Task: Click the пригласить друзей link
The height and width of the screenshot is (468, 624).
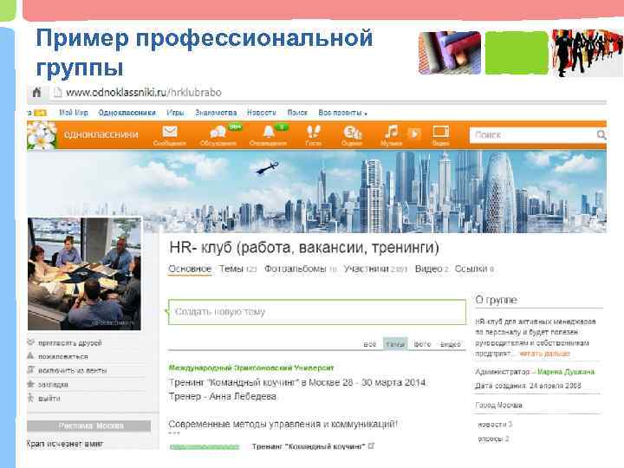Action: tap(69, 342)
